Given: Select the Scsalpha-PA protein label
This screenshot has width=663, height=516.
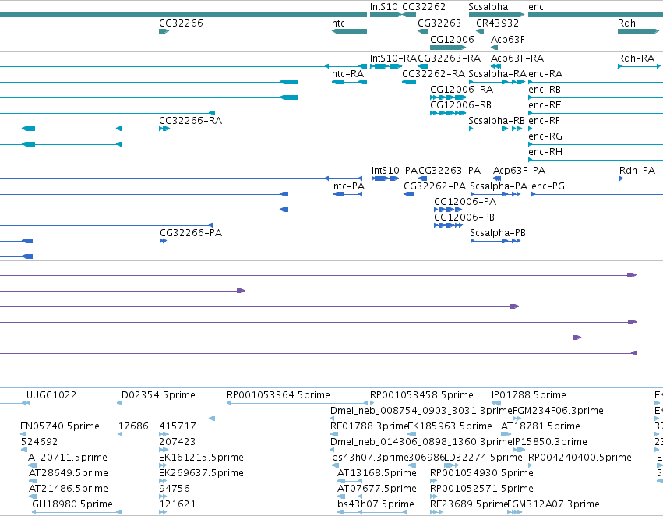Looking at the screenshot, I should pos(499,186).
